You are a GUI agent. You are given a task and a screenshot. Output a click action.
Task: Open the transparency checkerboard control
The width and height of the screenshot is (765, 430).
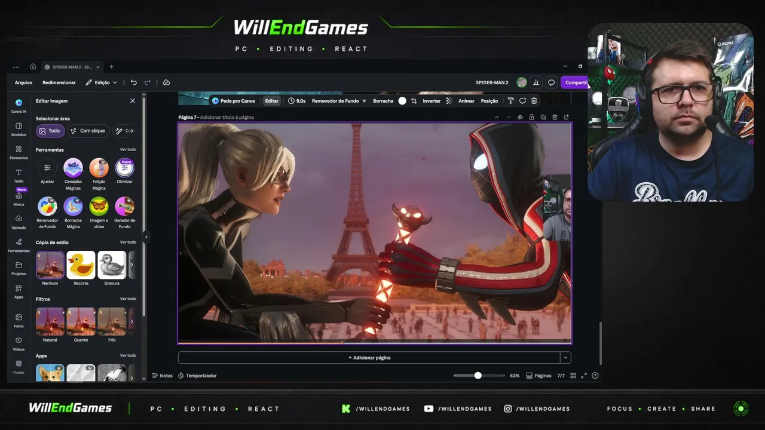(449, 101)
